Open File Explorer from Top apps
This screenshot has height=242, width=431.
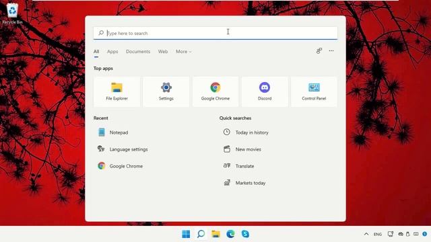tap(117, 91)
